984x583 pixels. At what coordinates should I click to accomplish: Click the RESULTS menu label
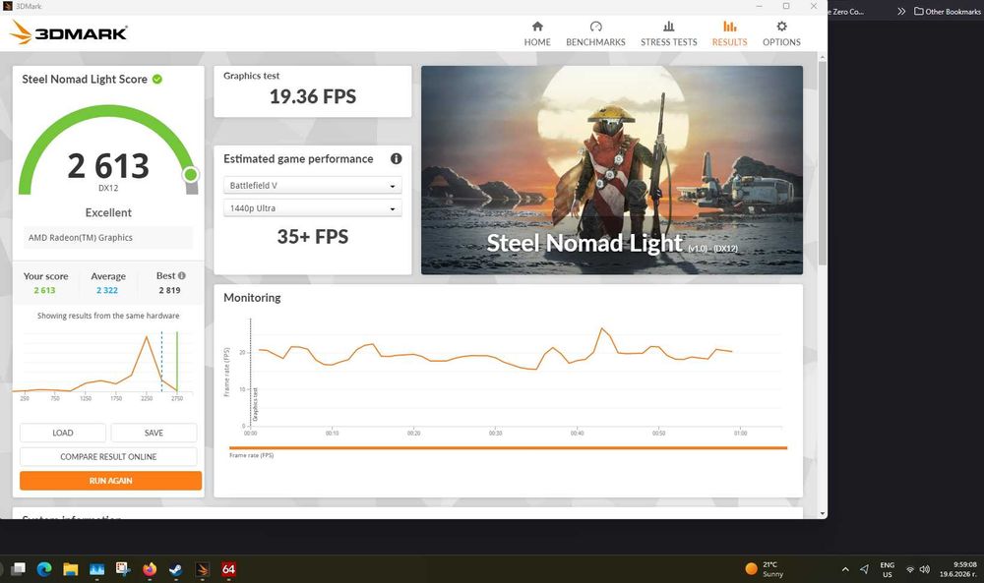(729, 42)
